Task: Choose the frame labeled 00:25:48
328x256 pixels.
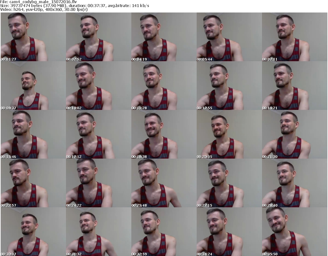Action: click(x=164, y=183)
